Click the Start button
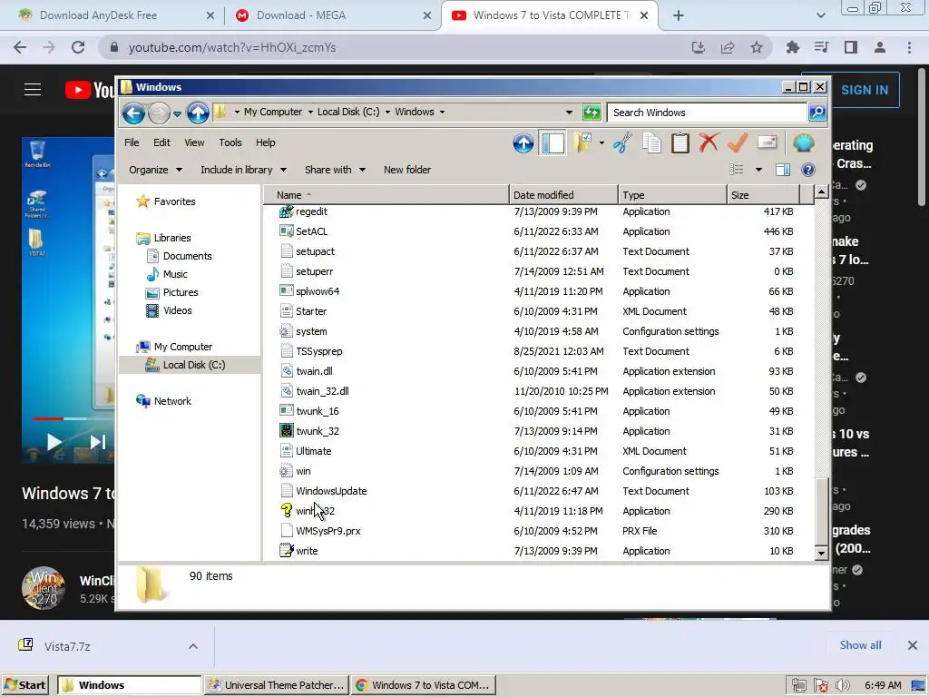929x697 pixels. (x=24, y=685)
